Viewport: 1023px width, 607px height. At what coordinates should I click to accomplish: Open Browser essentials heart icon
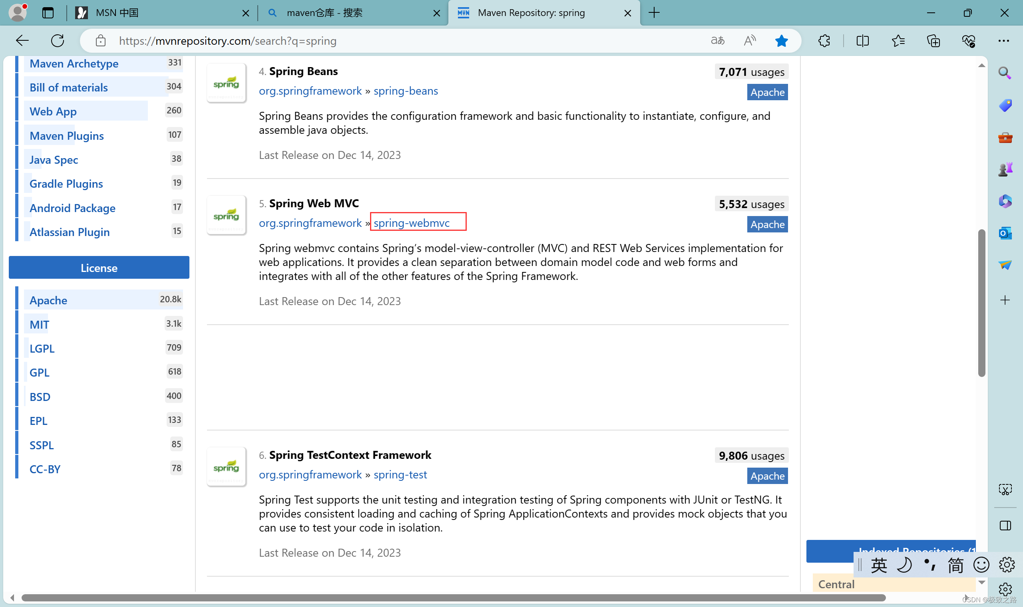pyautogui.click(x=969, y=40)
